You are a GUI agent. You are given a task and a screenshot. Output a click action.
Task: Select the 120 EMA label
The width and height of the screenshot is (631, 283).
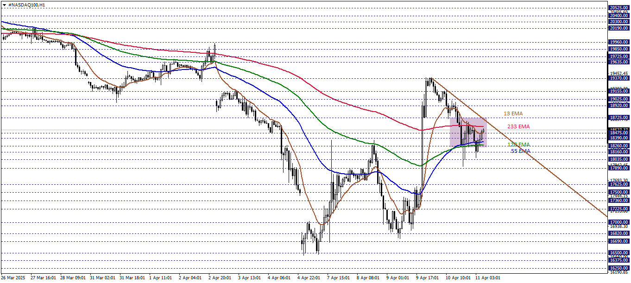pos(519,145)
